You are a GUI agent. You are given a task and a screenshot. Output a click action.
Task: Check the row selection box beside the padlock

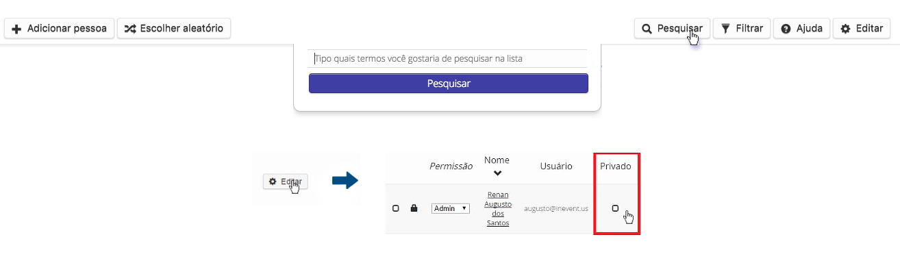pos(396,208)
